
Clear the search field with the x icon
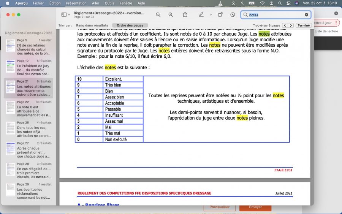pos(306,15)
